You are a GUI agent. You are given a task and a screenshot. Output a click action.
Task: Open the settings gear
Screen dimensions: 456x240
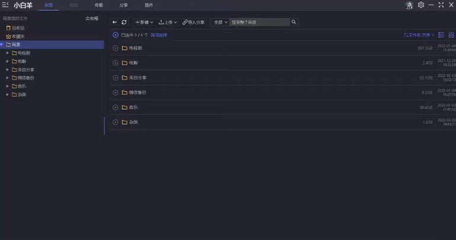[421, 5]
